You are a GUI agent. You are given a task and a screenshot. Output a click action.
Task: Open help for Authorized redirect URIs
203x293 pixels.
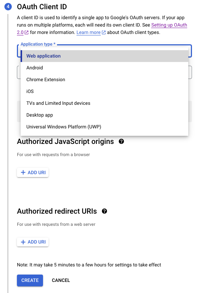[x=104, y=211]
